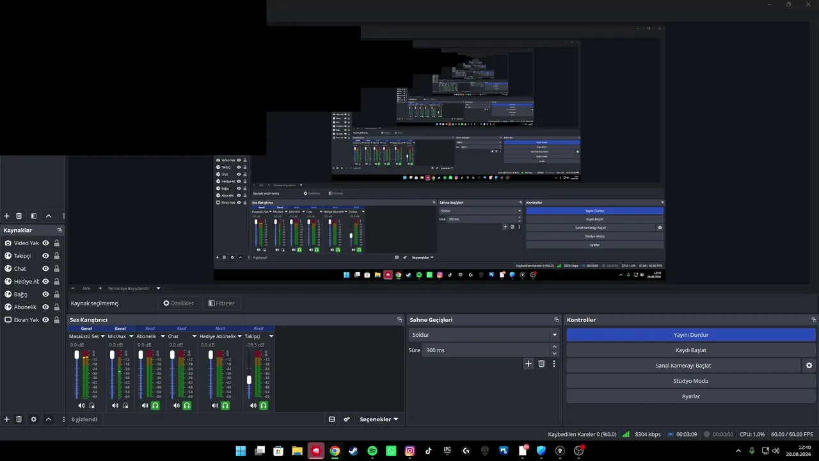Image resolution: width=819 pixels, height=461 pixels.
Task: Open Hediye Abonelik channel options arrow
Action: (239, 336)
